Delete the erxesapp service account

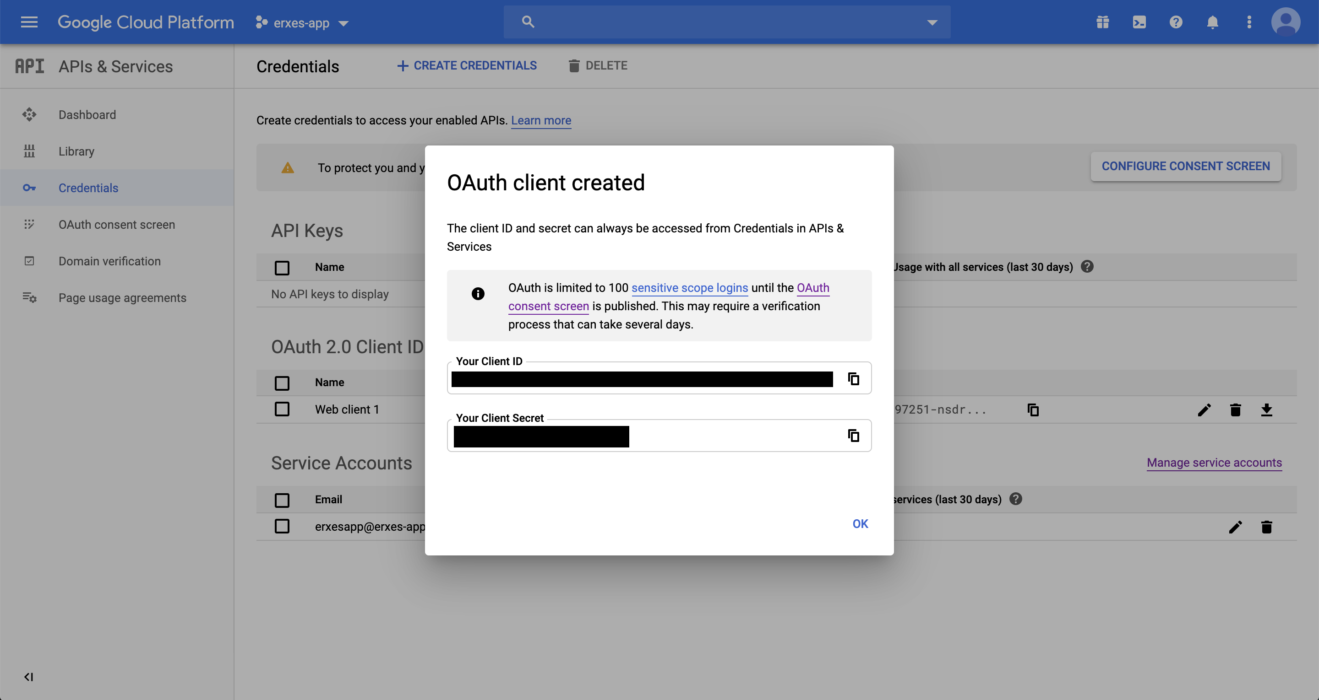click(x=1266, y=527)
